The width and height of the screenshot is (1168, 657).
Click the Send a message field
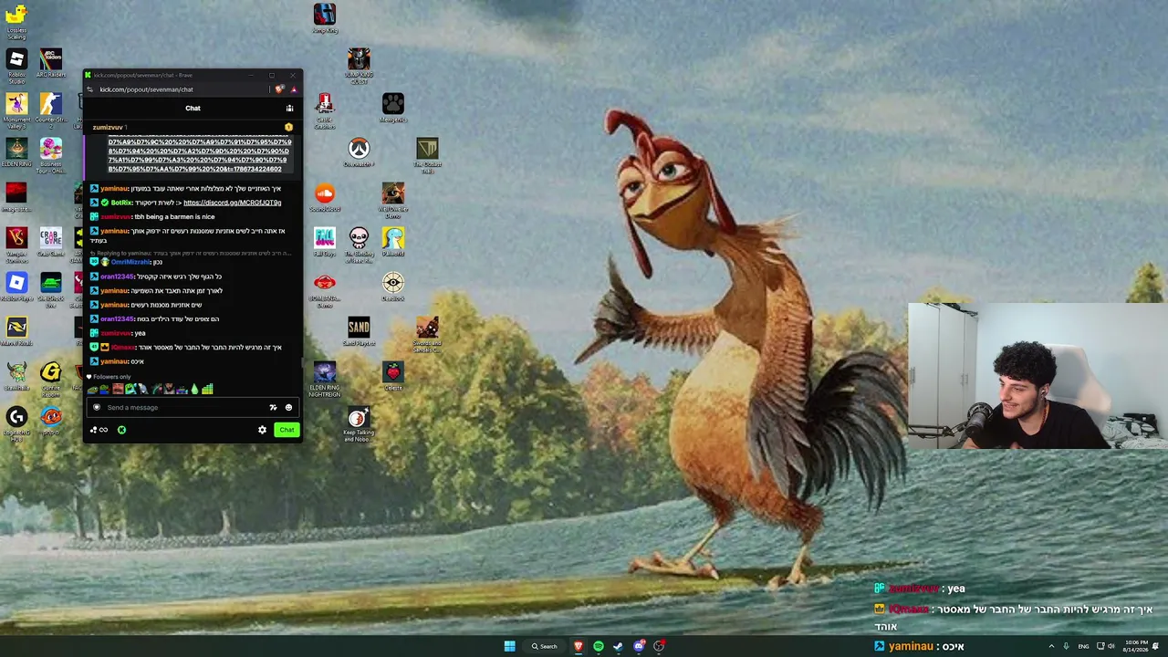(193, 407)
